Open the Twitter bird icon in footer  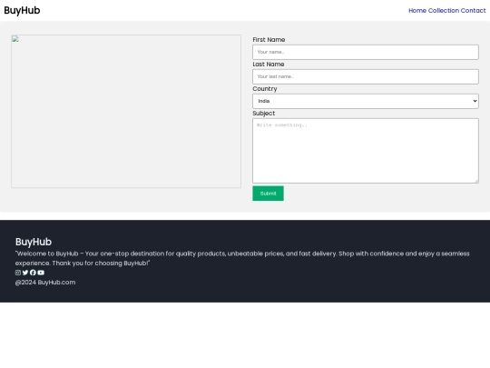(25, 273)
